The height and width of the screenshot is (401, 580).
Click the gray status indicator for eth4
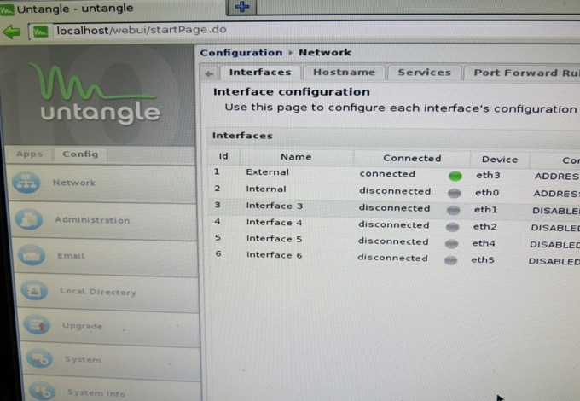pos(451,243)
